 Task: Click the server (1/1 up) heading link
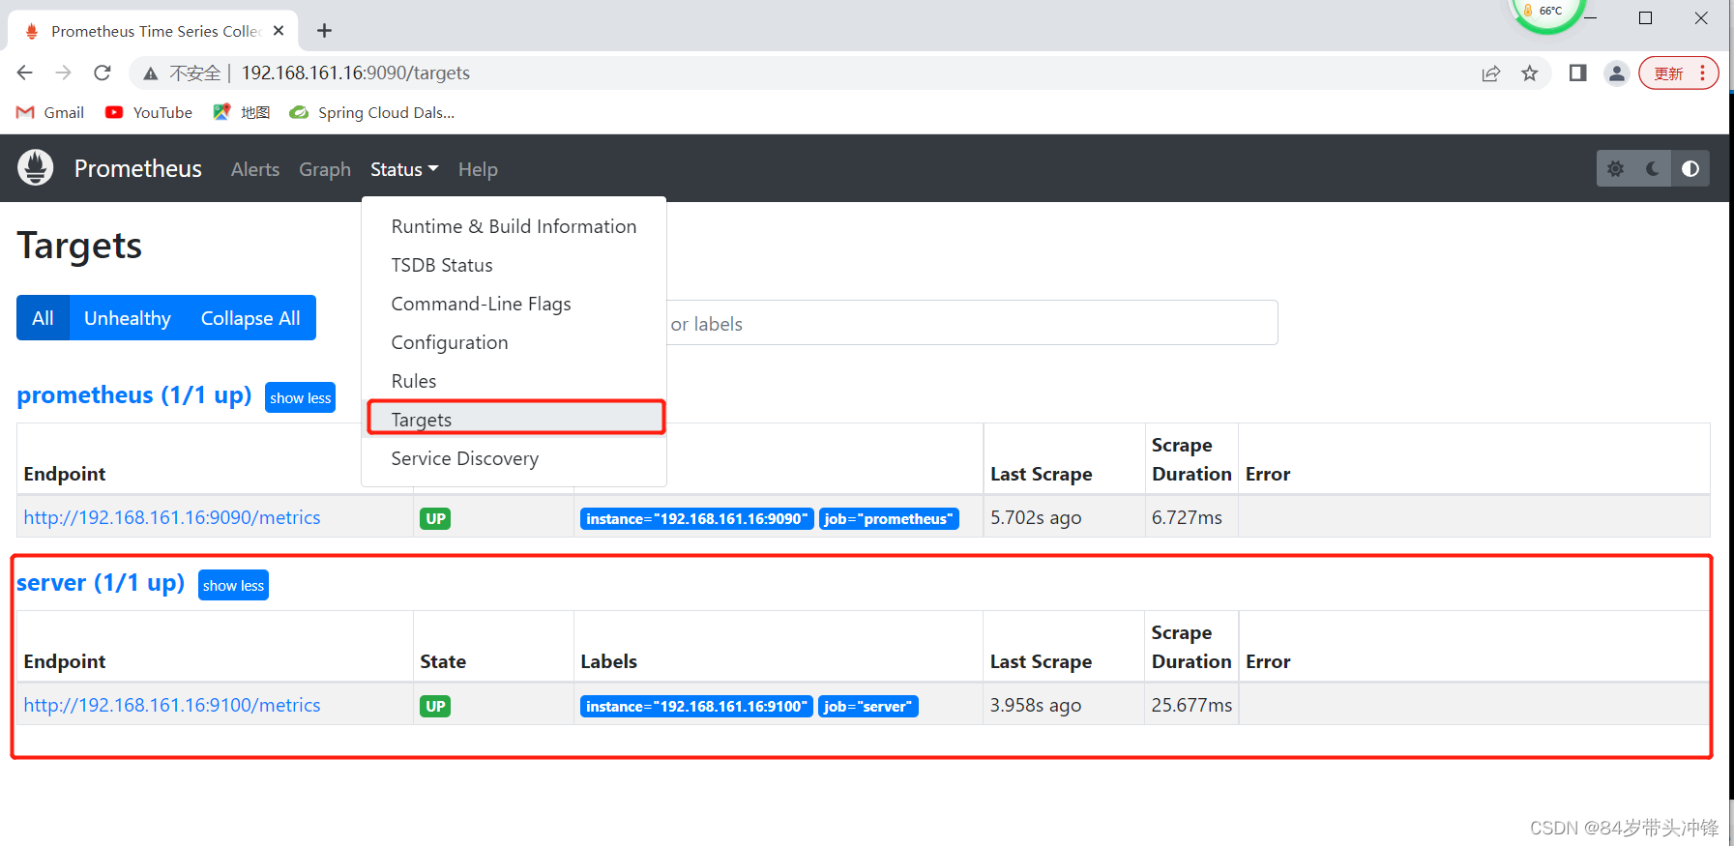[x=101, y=583]
